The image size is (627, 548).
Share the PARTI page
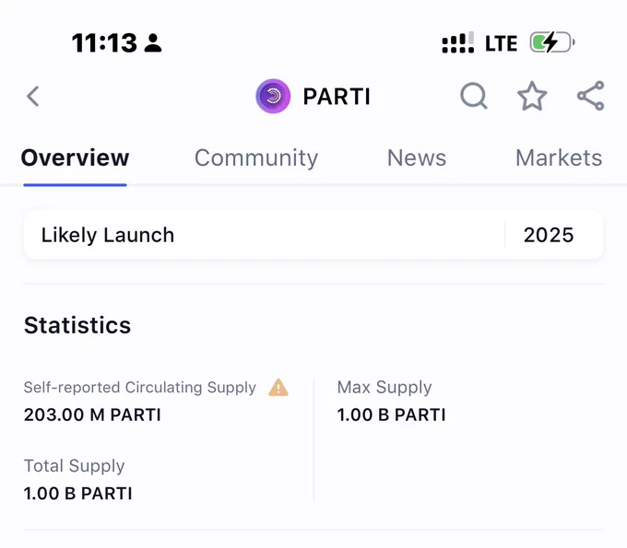tap(591, 96)
